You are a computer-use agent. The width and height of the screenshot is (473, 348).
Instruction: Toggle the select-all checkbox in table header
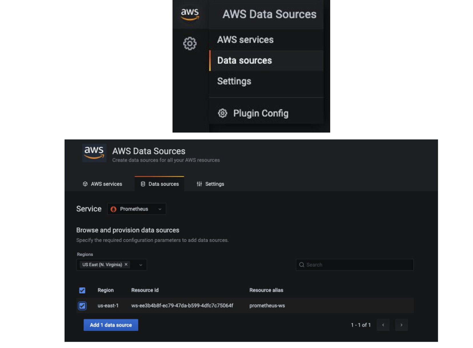(82, 290)
